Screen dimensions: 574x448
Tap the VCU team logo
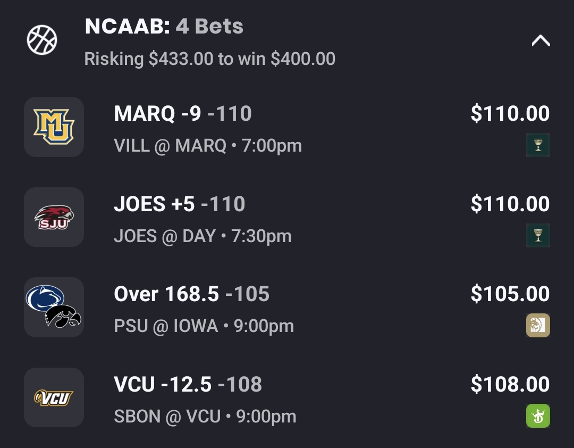click(x=54, y=397)
